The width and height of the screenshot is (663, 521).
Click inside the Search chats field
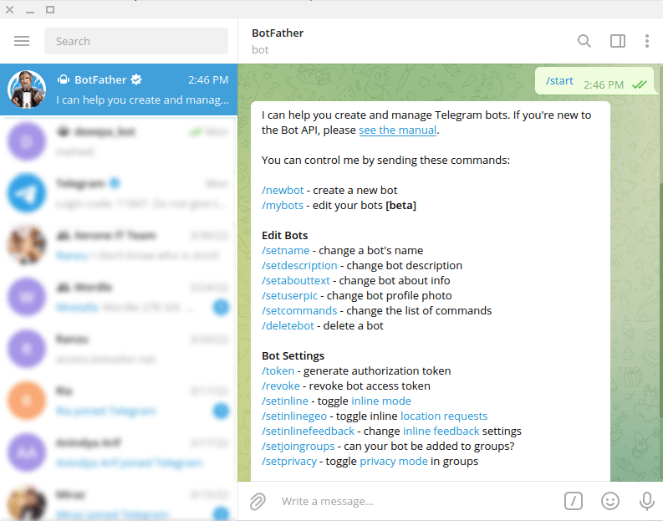pos(135,41)
